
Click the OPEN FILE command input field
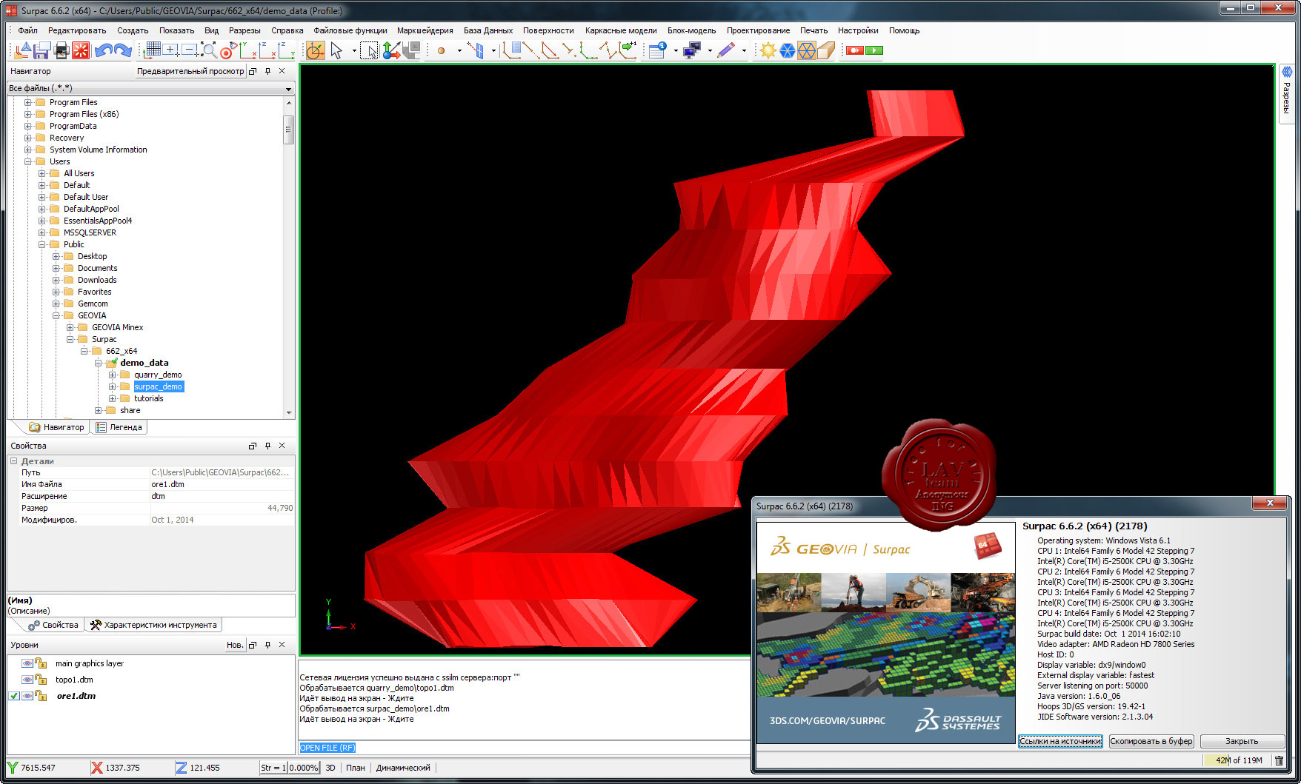(x=525, y=748)
